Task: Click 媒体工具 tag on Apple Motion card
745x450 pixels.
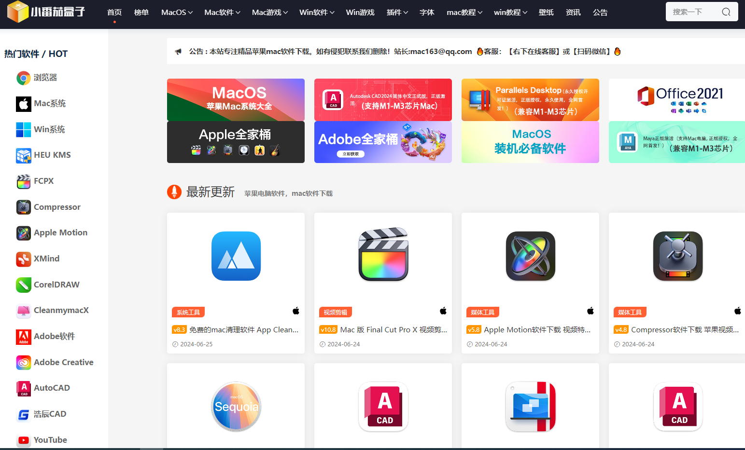Action: tap(483, 312)
